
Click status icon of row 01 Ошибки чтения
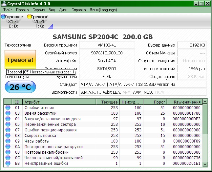[x=8, y=107]
